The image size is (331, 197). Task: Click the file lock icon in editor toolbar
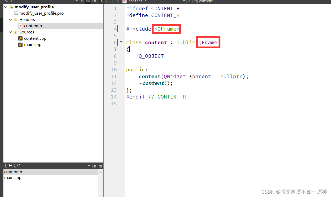pyautogui.click(x=118, y=1)
